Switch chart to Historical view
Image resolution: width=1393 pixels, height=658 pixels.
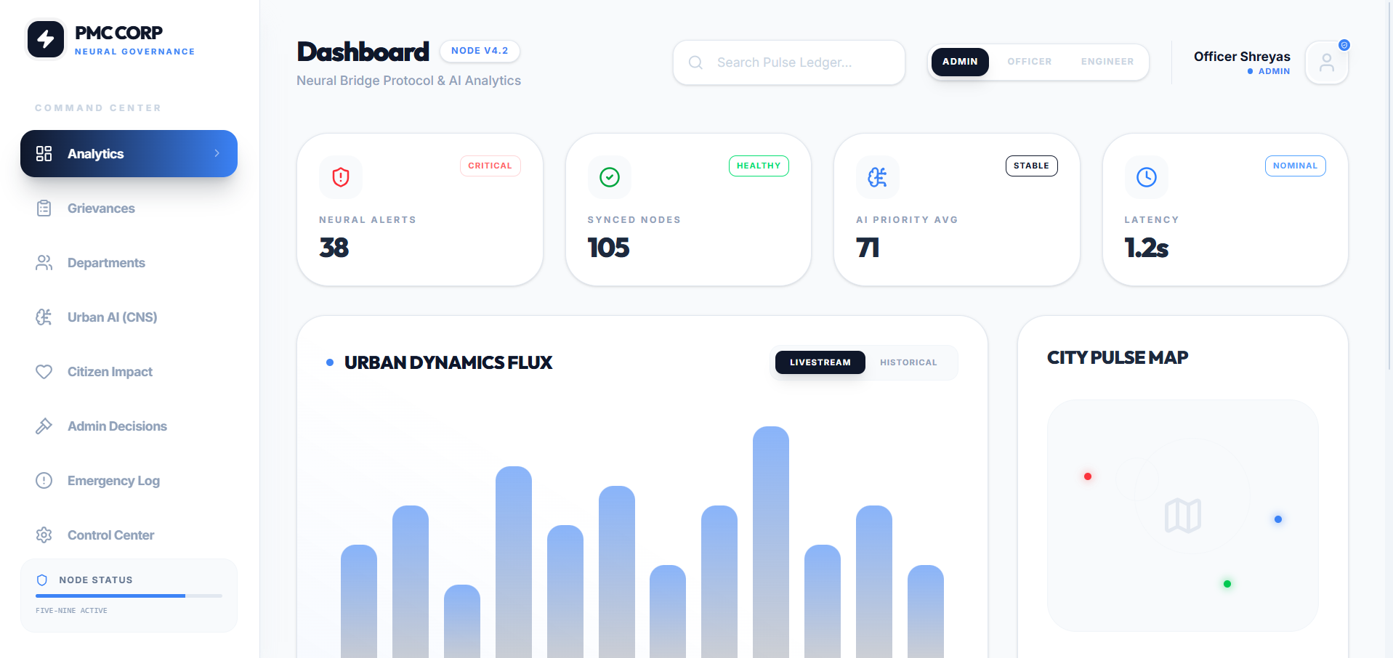908,362
